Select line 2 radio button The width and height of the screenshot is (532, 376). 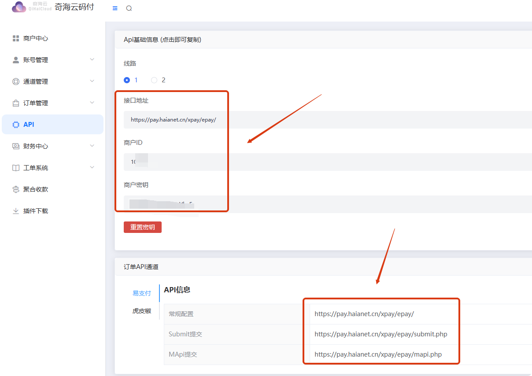click(x=154, y=80)
